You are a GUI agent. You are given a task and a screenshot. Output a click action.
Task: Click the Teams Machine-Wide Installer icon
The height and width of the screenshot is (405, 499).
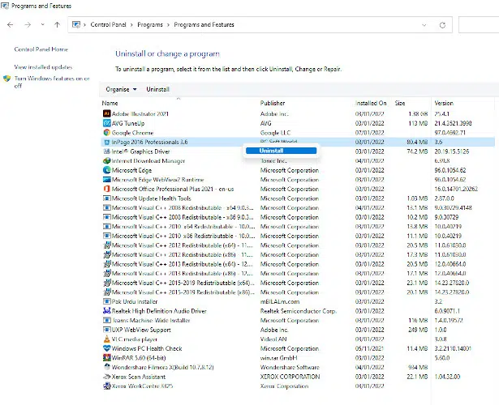107,320
